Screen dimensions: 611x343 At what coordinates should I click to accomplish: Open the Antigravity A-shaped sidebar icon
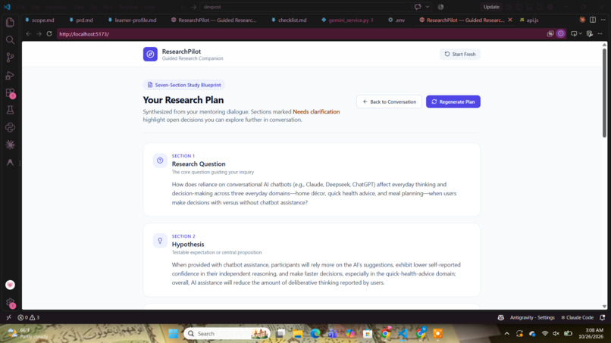[10, 162]
